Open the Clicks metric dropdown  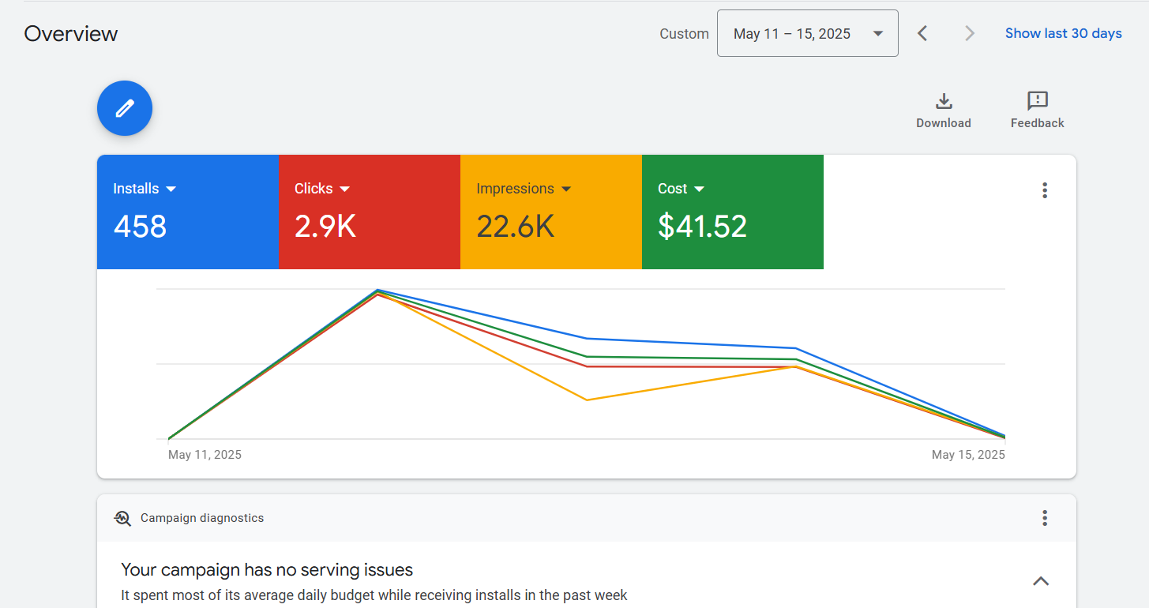(344, 189)
